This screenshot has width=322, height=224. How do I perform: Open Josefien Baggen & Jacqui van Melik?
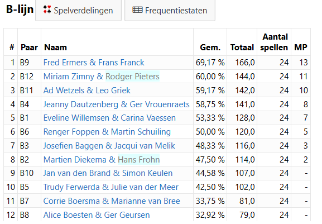pyautogui.click(x=109, y=146)
